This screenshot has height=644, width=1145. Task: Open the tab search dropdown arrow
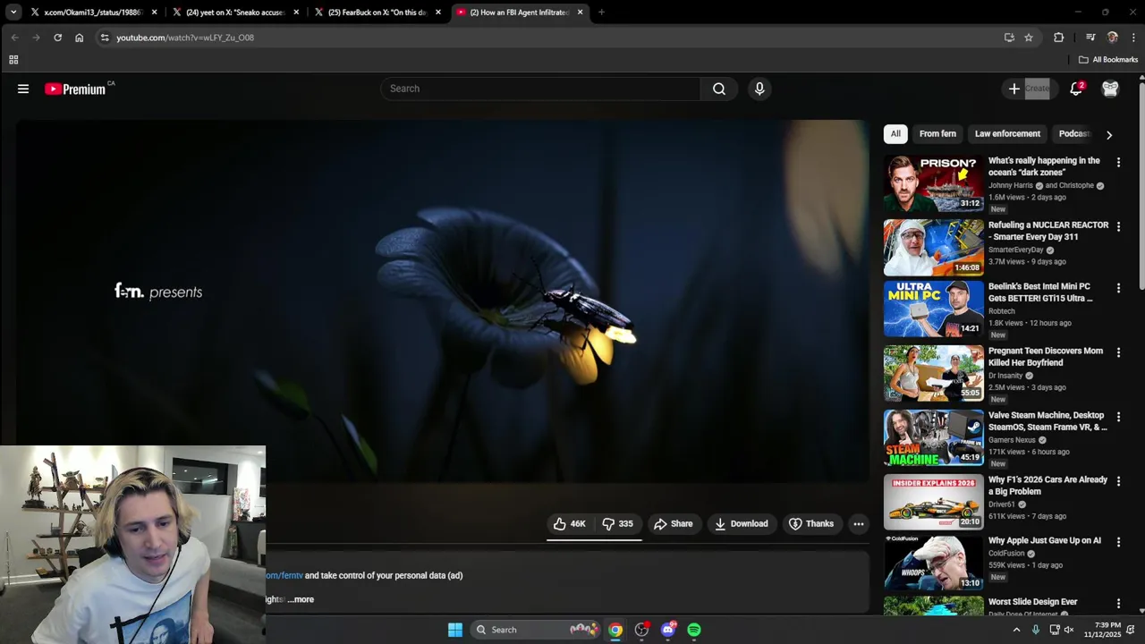tap(13, 13)
